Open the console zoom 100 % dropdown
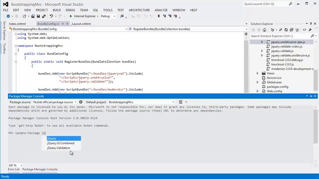Viewport: 319px width, 179px height. (x=21, y=166)
